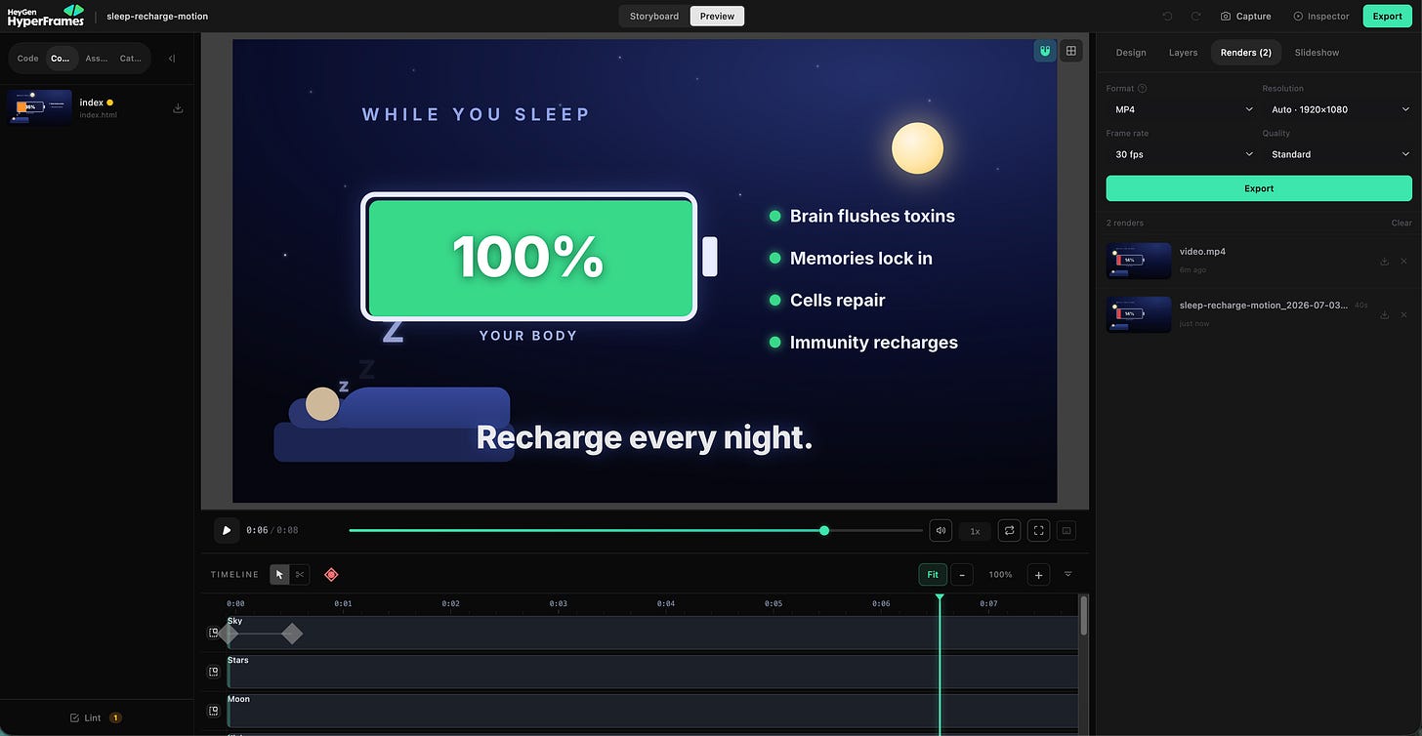Image resolution: width=1422 pixels, height=736 pixels.
Task: Click the timeline playhead marker
Action: [940, 597]
